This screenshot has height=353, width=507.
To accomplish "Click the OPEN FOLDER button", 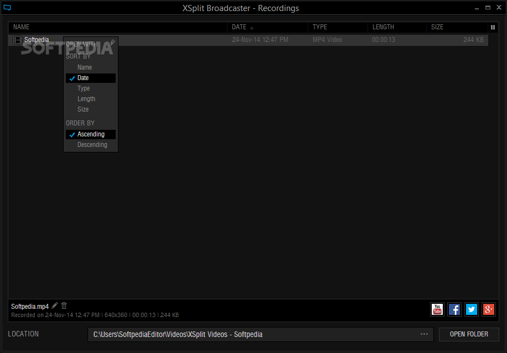I will pos(469,334).
